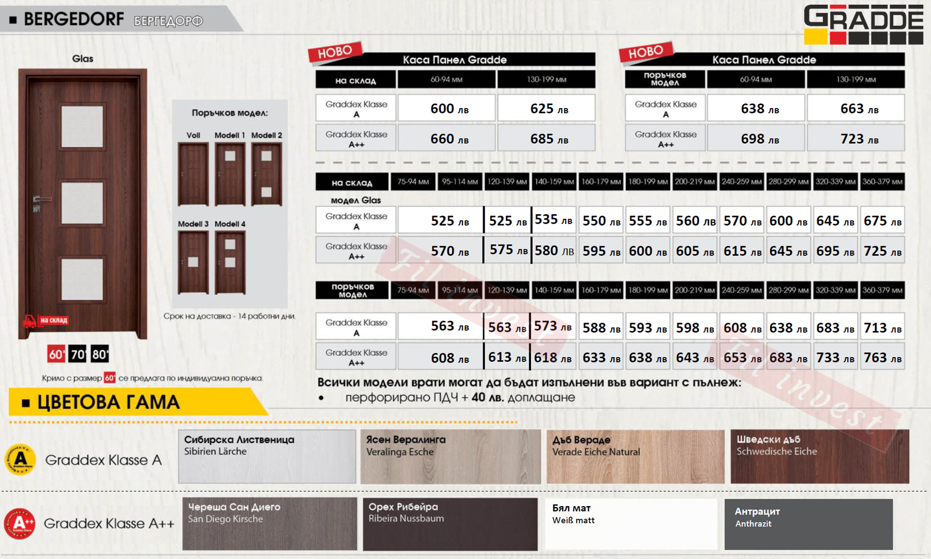The image size is (931, 559).
Task: Click the GRADDE logo
Action: pyautogui.click(x=863, y=25)
